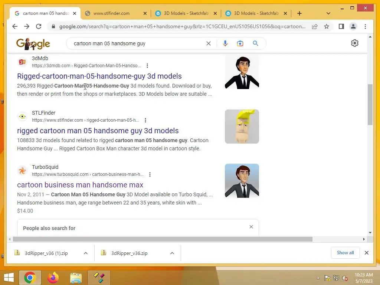This screenshot has width=380, height=285.
Task: Open the Chrome profile avatar
Action: pos(353,26)
